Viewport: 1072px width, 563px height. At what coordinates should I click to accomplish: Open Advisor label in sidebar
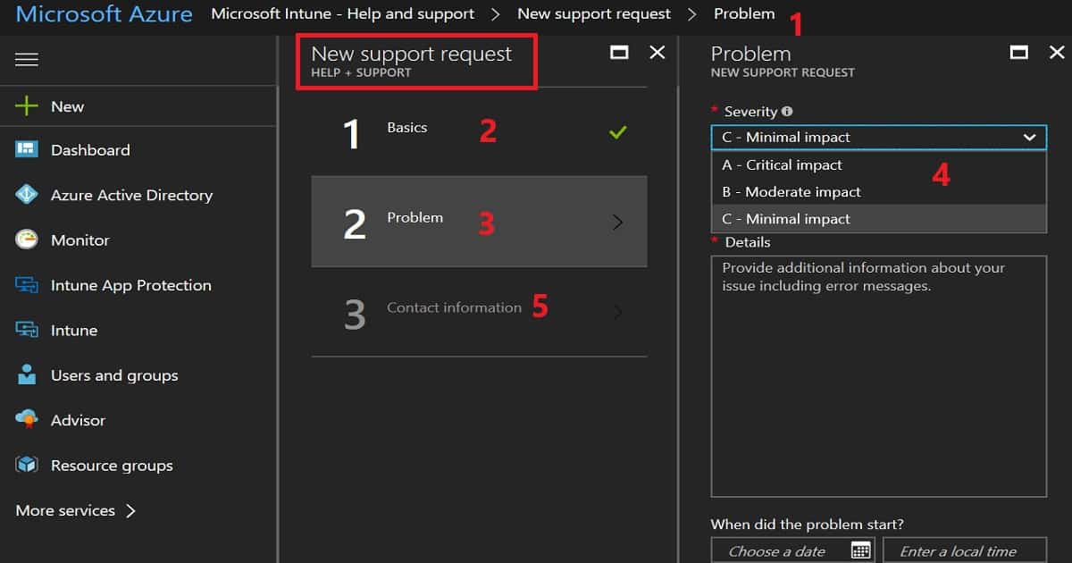pyautogui.click(x=78, y=420)
